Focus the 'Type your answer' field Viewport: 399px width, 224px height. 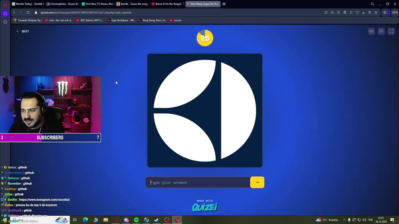[198, 182]
